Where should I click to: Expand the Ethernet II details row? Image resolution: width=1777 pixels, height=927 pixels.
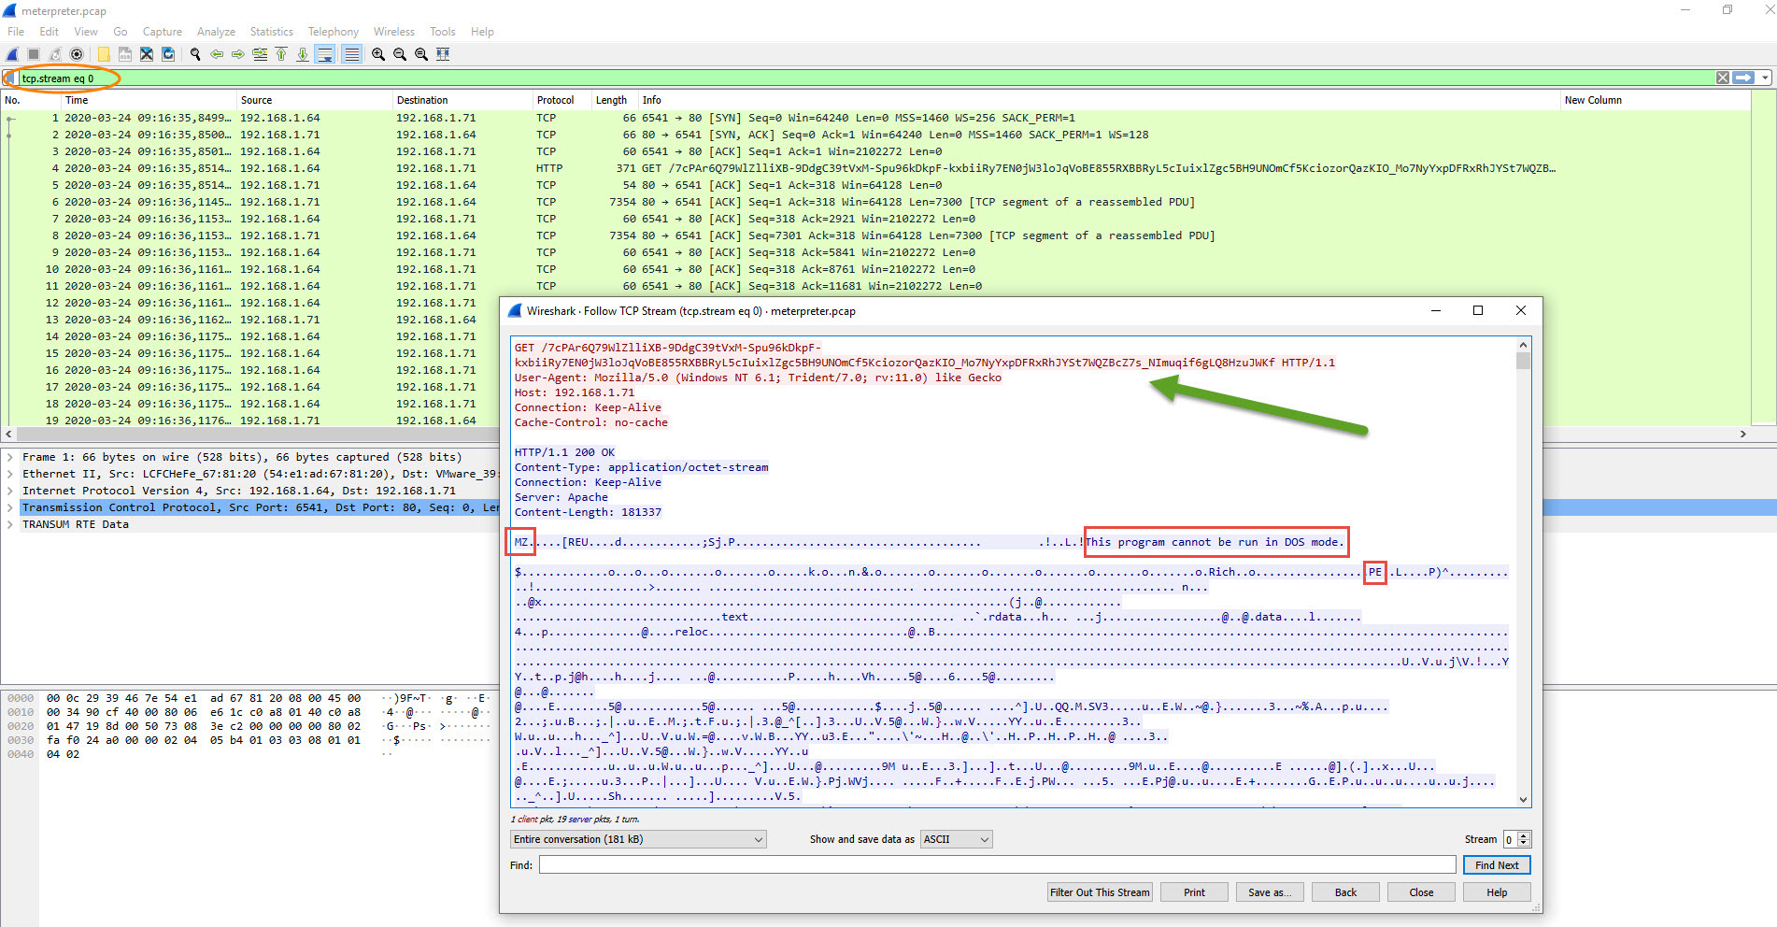[x=10, y=474]
